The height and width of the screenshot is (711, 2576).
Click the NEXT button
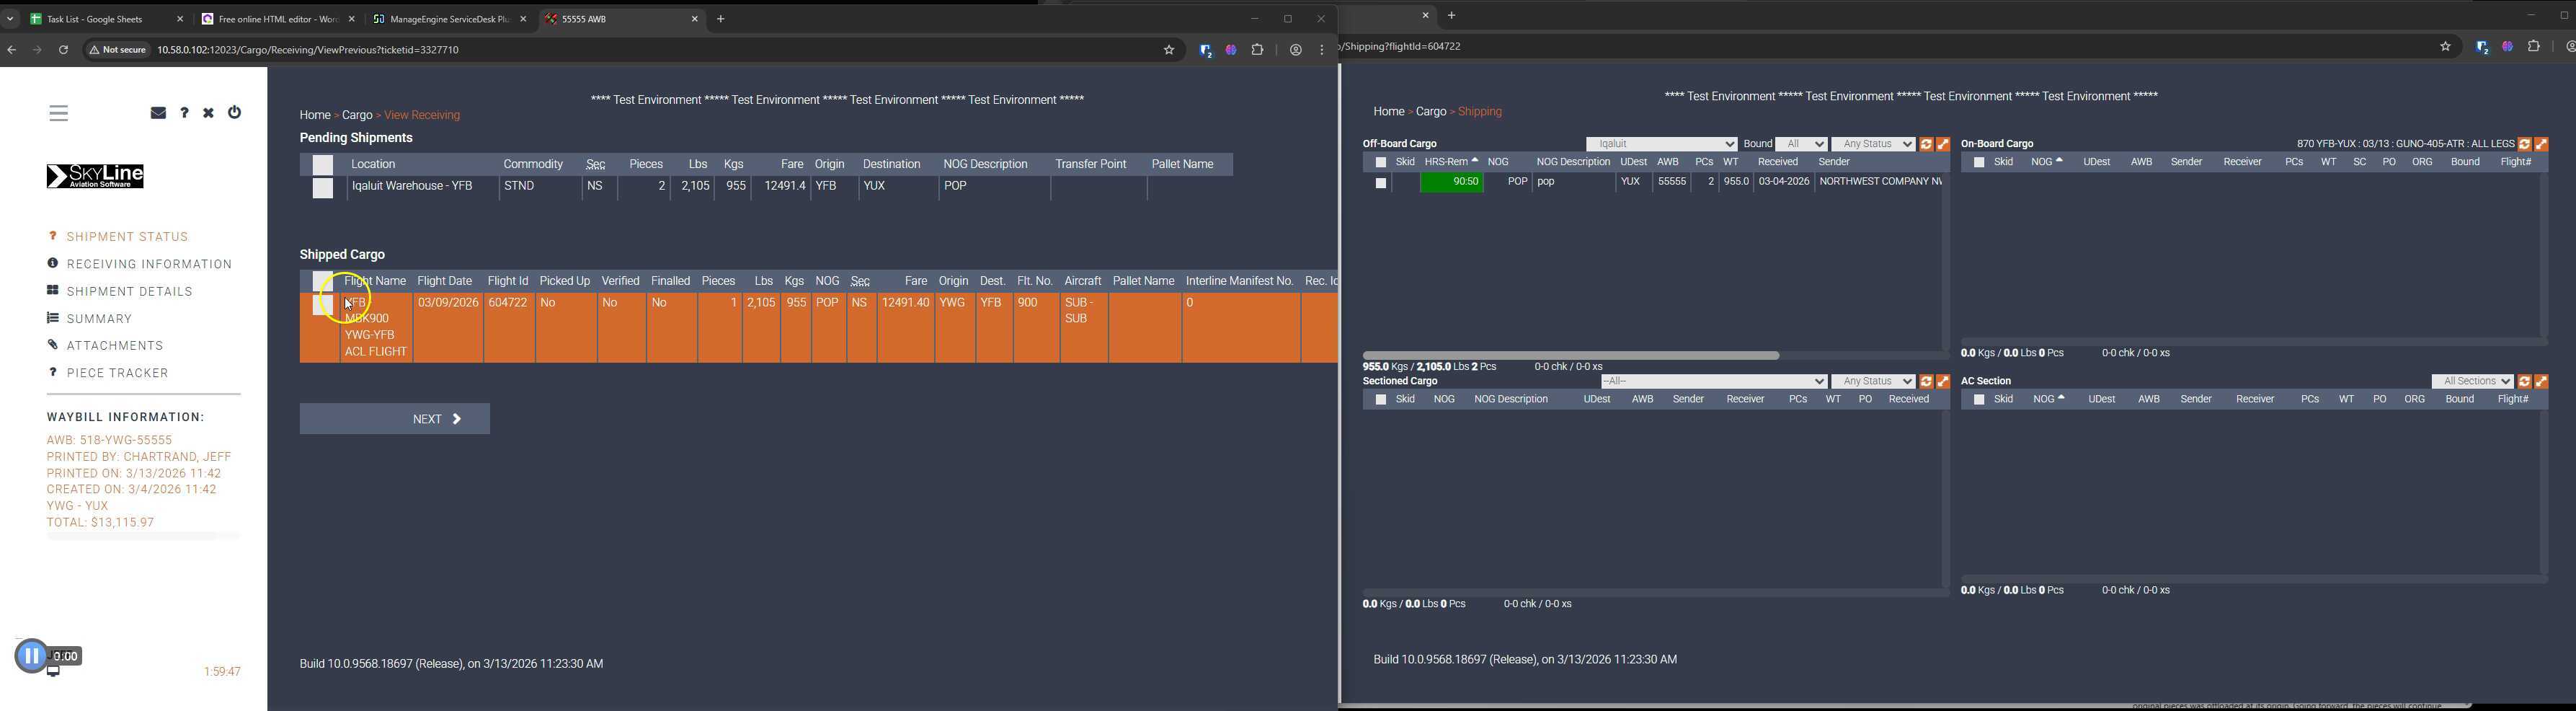click(x=395, y=419)
